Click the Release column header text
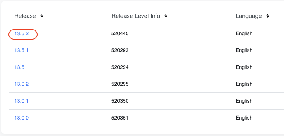 click(x=25, y=16)
